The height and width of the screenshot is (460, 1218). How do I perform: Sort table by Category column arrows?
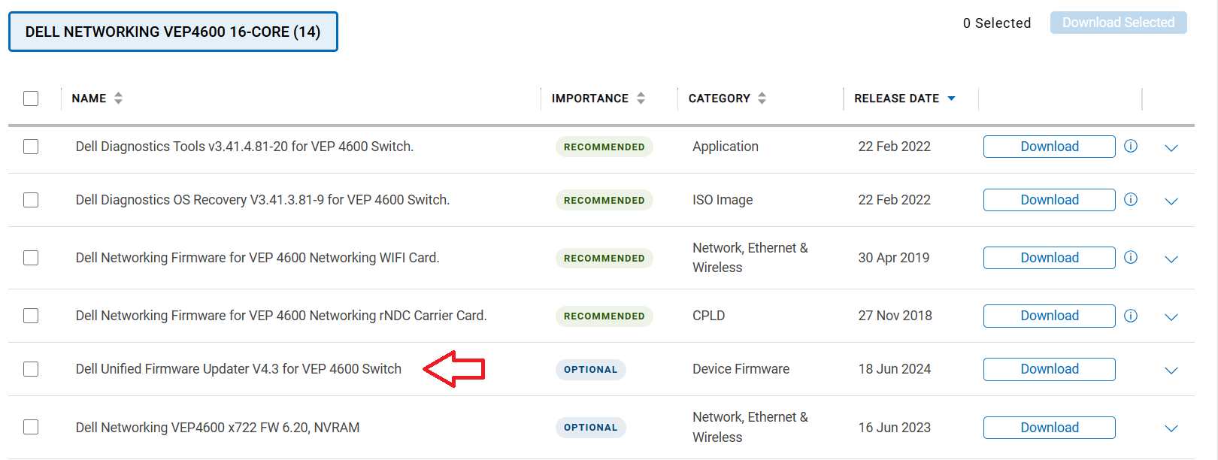762,98
